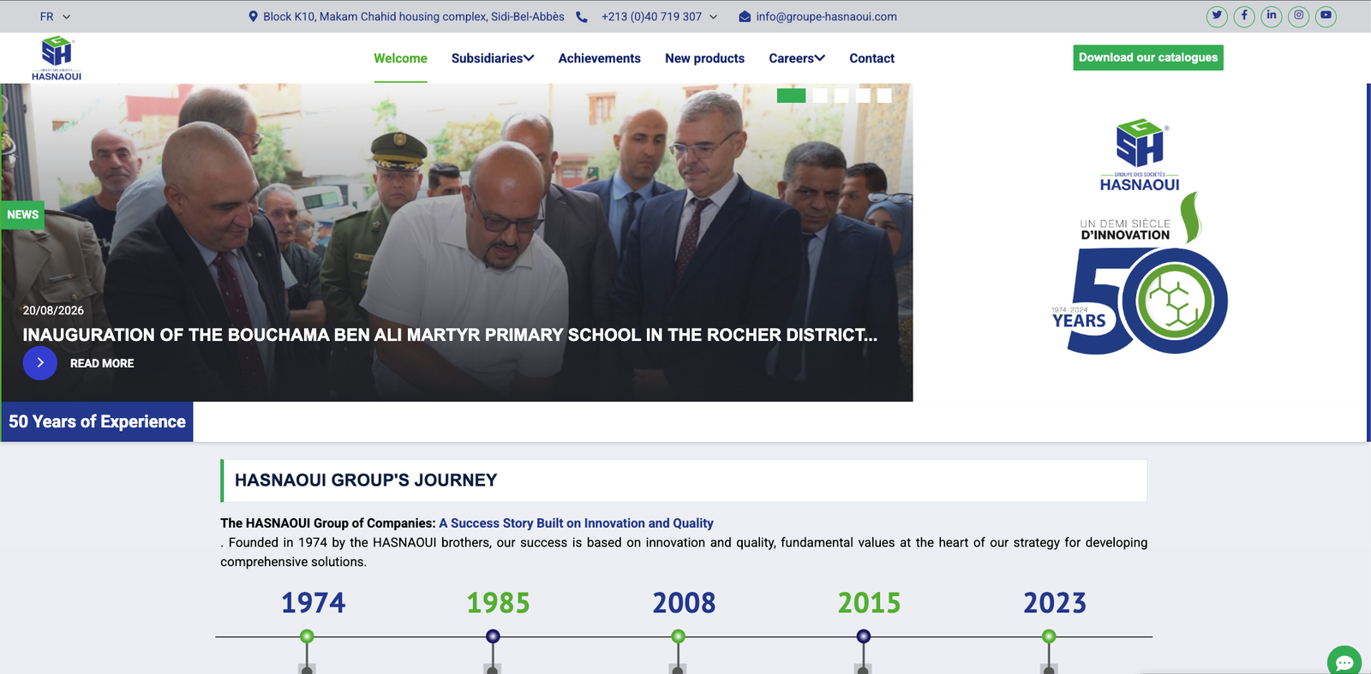Select the fourth carousel slide indicator
The height and width of the screenshot is (674, 1371).
coord(863,96)
